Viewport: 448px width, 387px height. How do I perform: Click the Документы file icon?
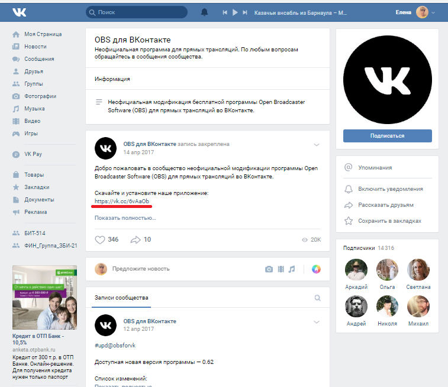tap(16, 200)
